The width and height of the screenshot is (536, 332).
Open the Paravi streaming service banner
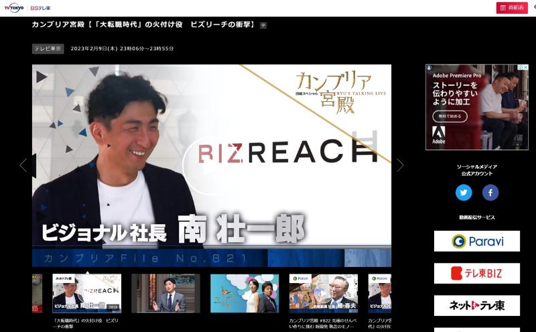click(477, 241)
